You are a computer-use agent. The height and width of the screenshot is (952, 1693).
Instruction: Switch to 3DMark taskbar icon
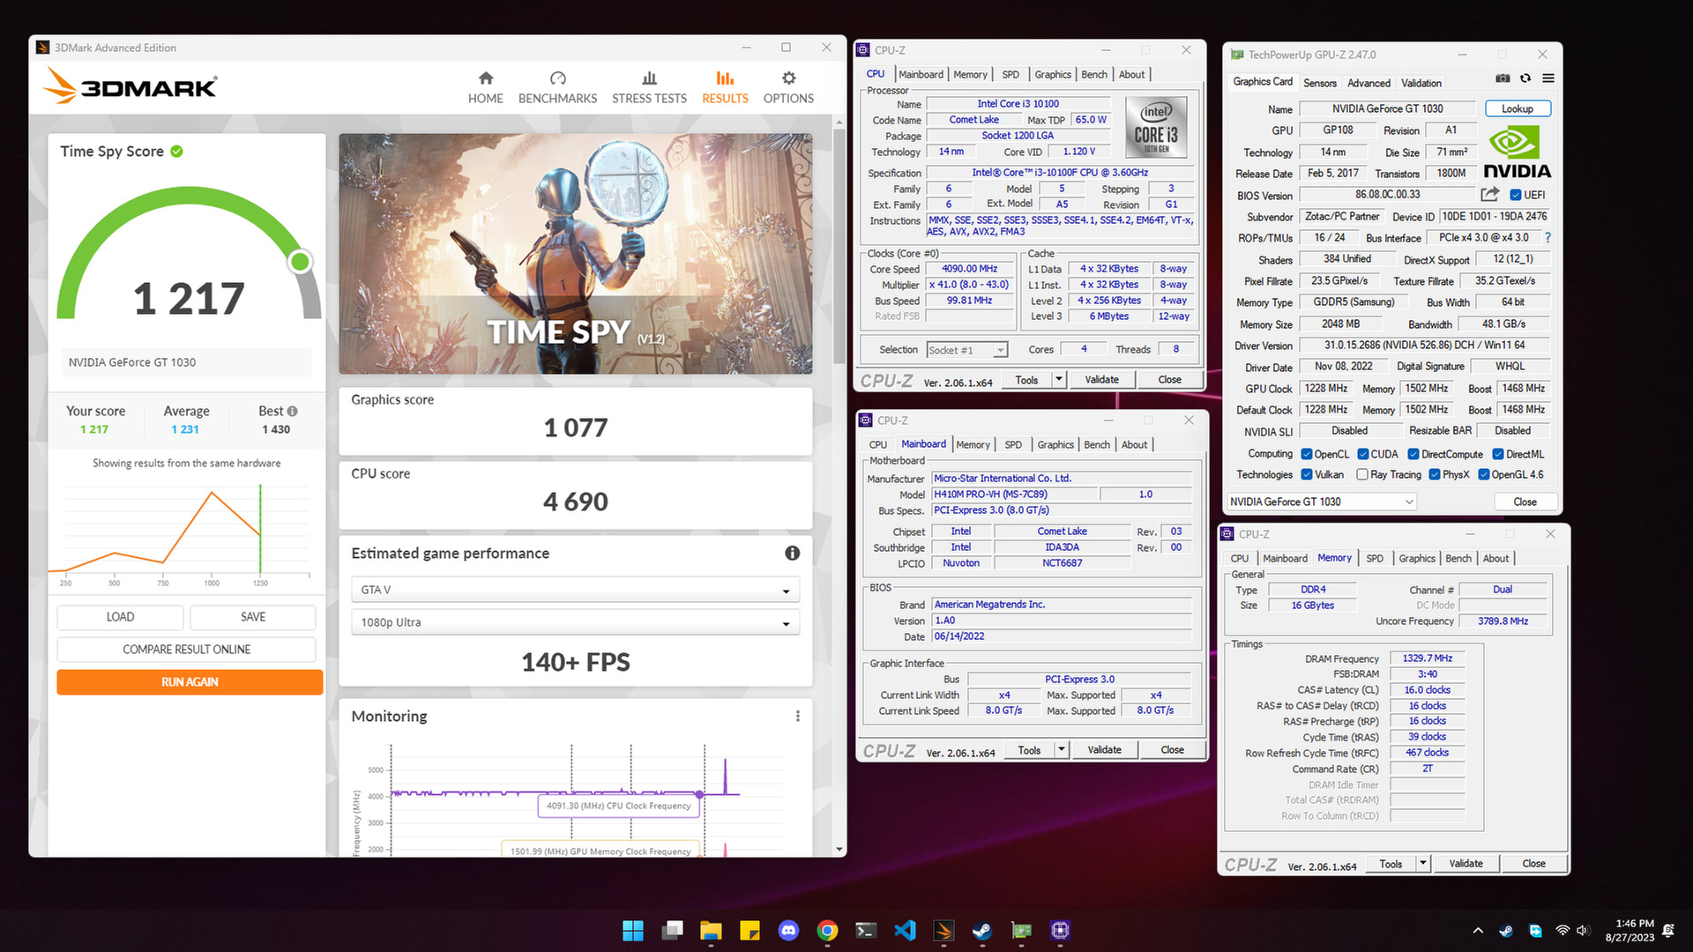[x=943, y=930]
